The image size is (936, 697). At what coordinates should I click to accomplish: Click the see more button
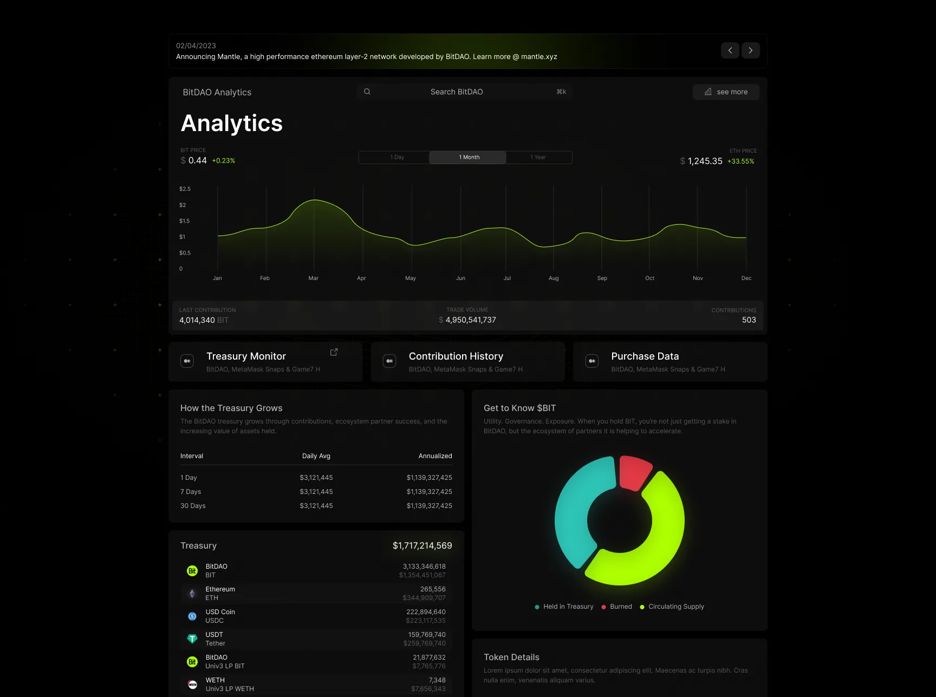[726, 92]
